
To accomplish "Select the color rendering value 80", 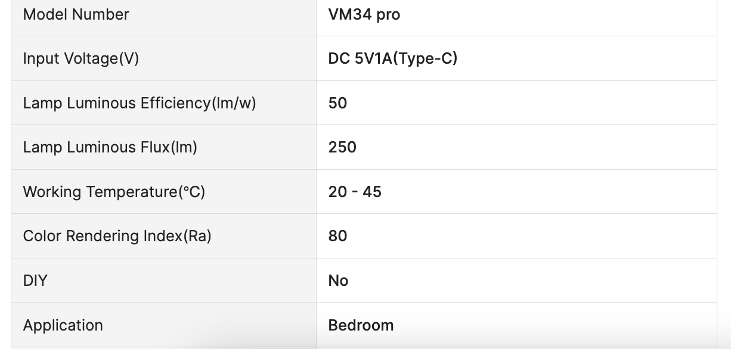I will click(x=337, y=236).
